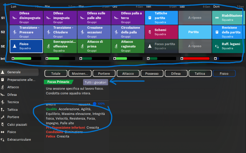The width and height of the screenshot is (246, 153).
Task: Select the Schemi session on Friday
Action: [x=161, y=32]
